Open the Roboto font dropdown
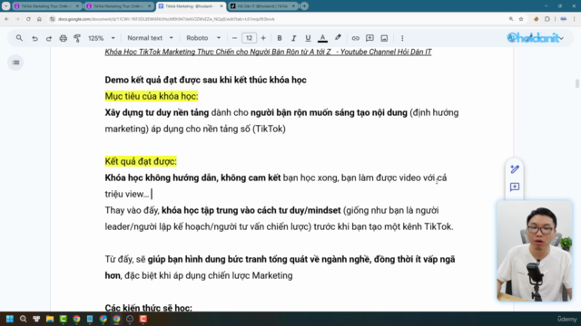The image size is (581, 326). coord(203,38)
